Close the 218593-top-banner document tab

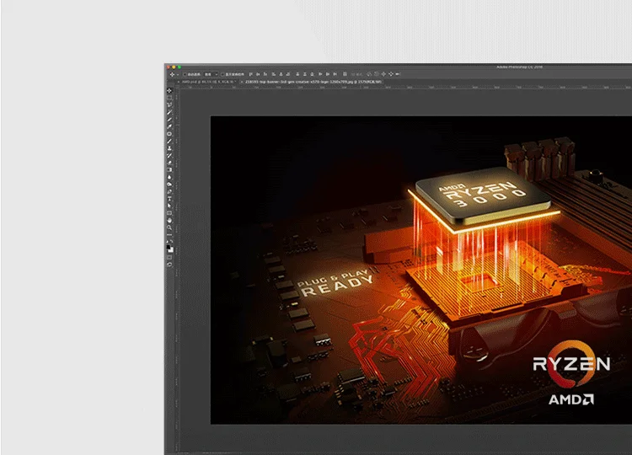tap(241, 82)
